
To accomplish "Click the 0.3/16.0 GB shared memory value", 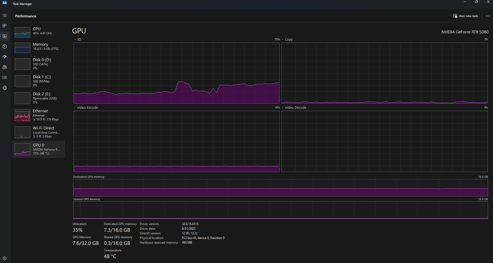I will (117, 243).
